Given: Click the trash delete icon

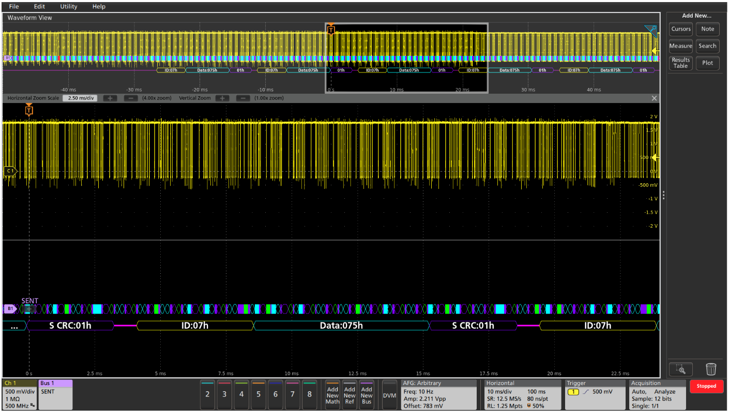Looking at the screenshot, I should pos(711,369).
